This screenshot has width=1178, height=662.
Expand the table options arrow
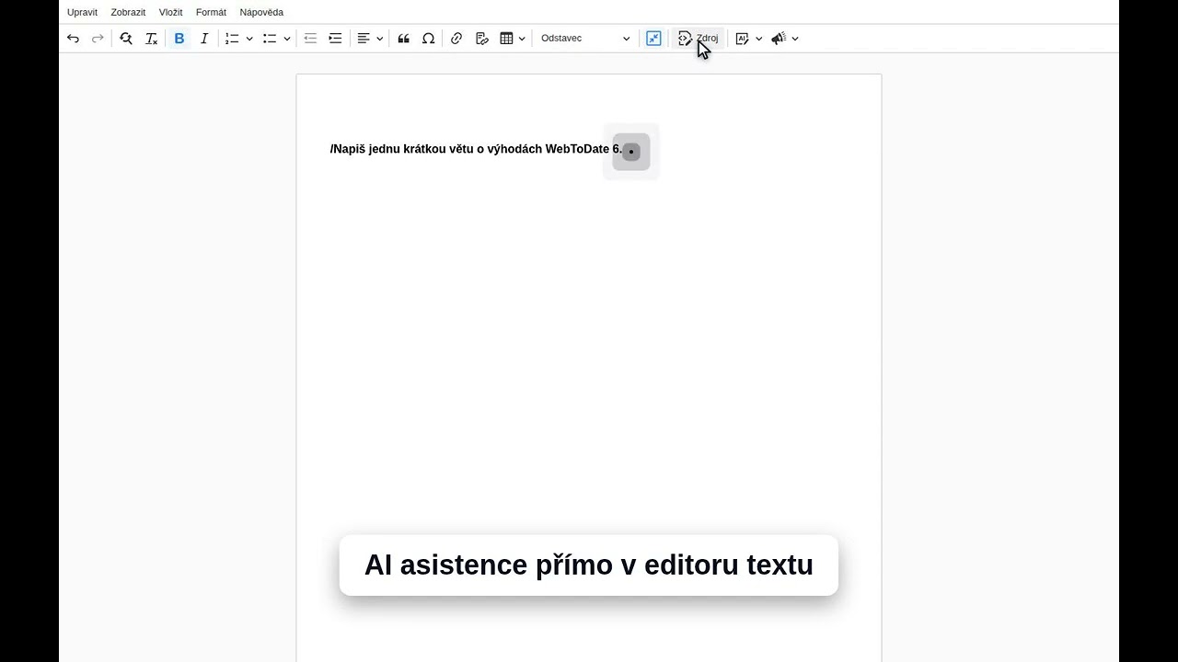tap(522, 39)
